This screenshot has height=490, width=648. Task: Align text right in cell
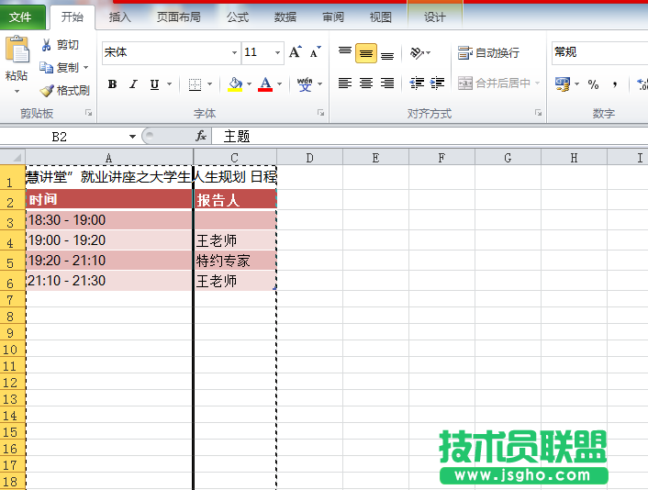pyautogui.click(x=387, y=84)
